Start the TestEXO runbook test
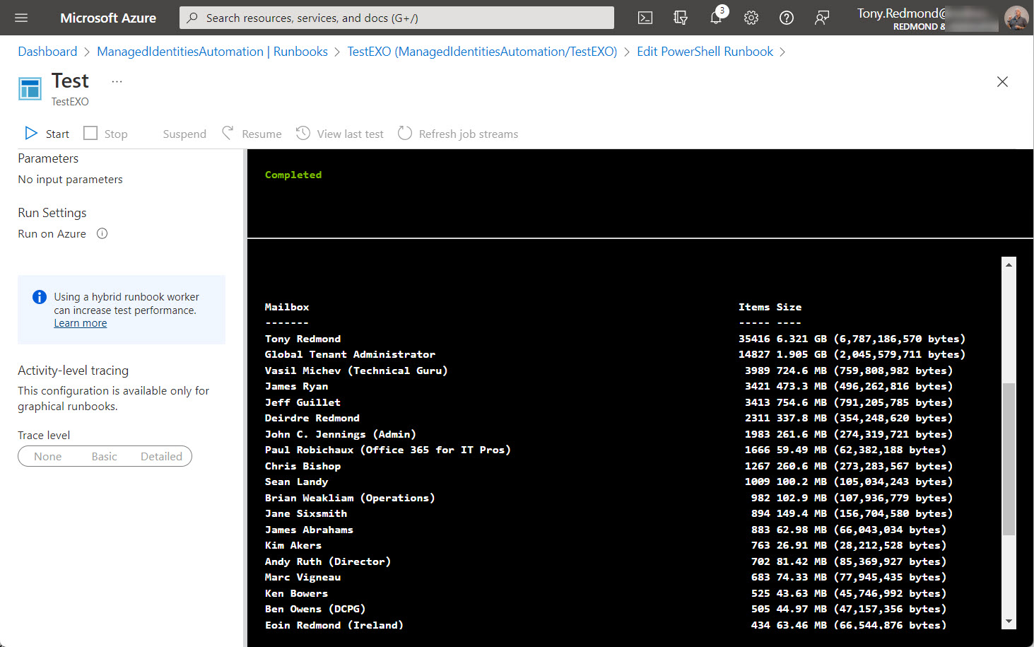Screen dimensions: 1034x647 point(45,134)
